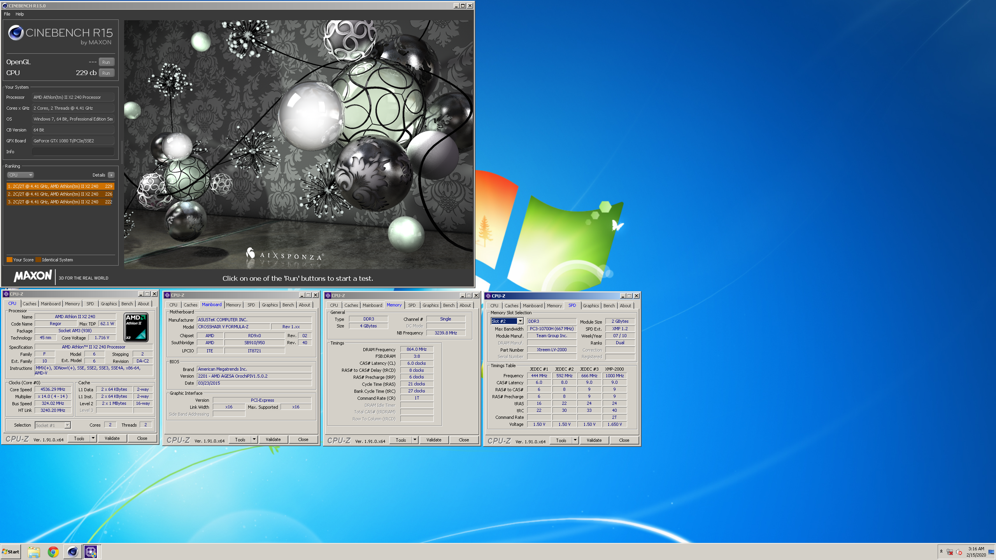Select second ranking row scoring 226

tap(60, 194)
